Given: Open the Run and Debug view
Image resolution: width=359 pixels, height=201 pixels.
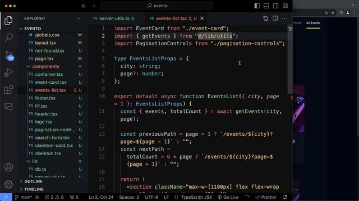Looking at the screenshot, I should pyautogui.click(x=8, y=73).
